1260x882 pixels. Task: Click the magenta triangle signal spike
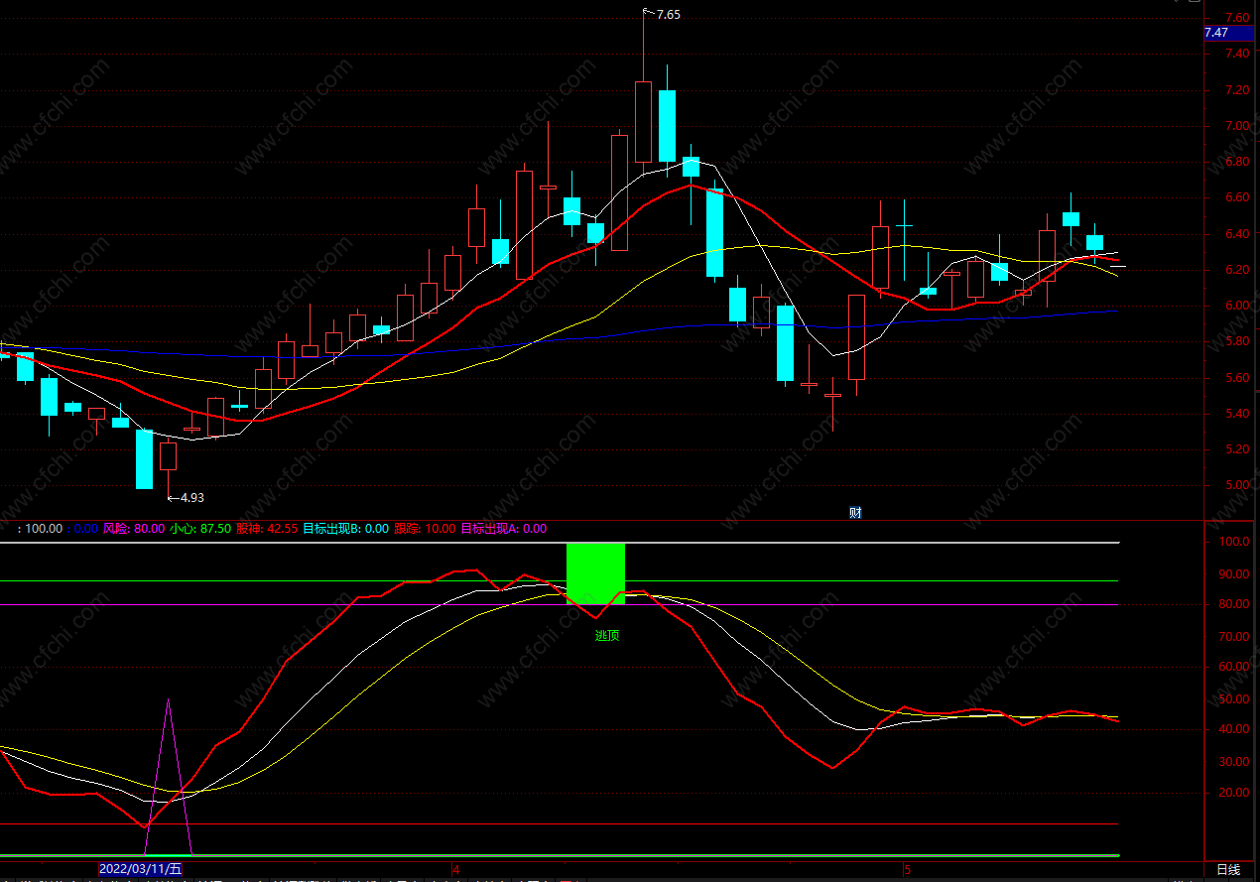pyautogui.click(x=168, y=776)
